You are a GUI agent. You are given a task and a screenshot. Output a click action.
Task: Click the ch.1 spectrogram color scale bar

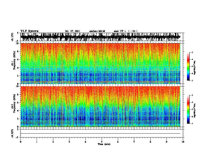tap(188, 67)
